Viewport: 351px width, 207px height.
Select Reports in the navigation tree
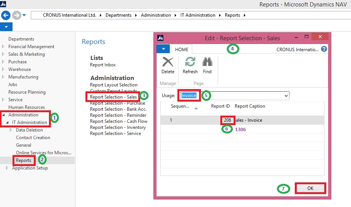click(24, 160)
